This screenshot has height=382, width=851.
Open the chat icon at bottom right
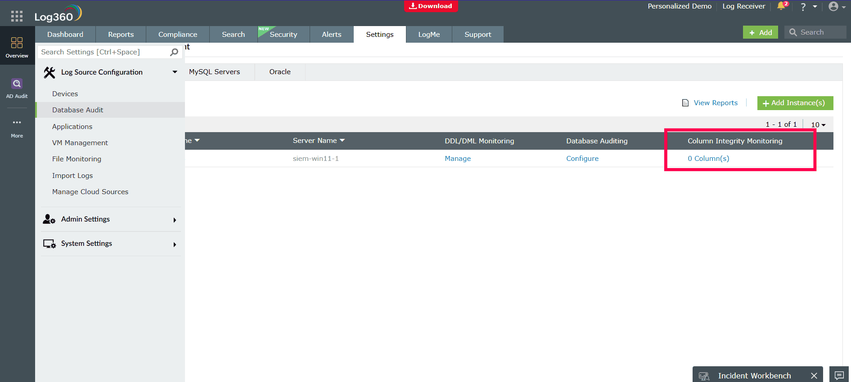pyautogui.click(x=839, y=375)
